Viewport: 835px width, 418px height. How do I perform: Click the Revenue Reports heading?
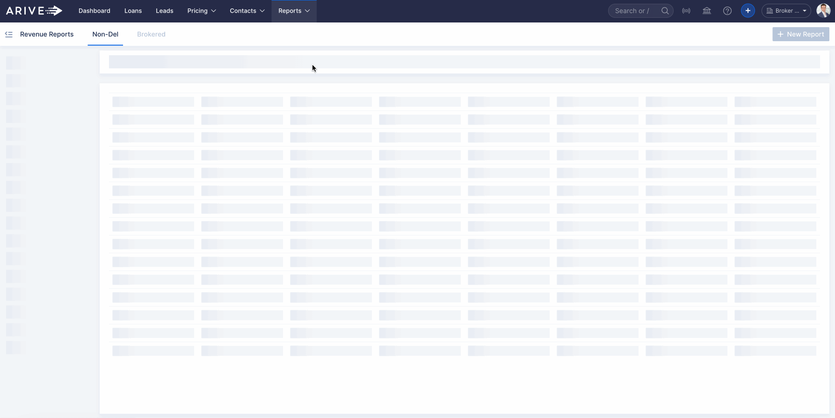[x=47, y=34]
